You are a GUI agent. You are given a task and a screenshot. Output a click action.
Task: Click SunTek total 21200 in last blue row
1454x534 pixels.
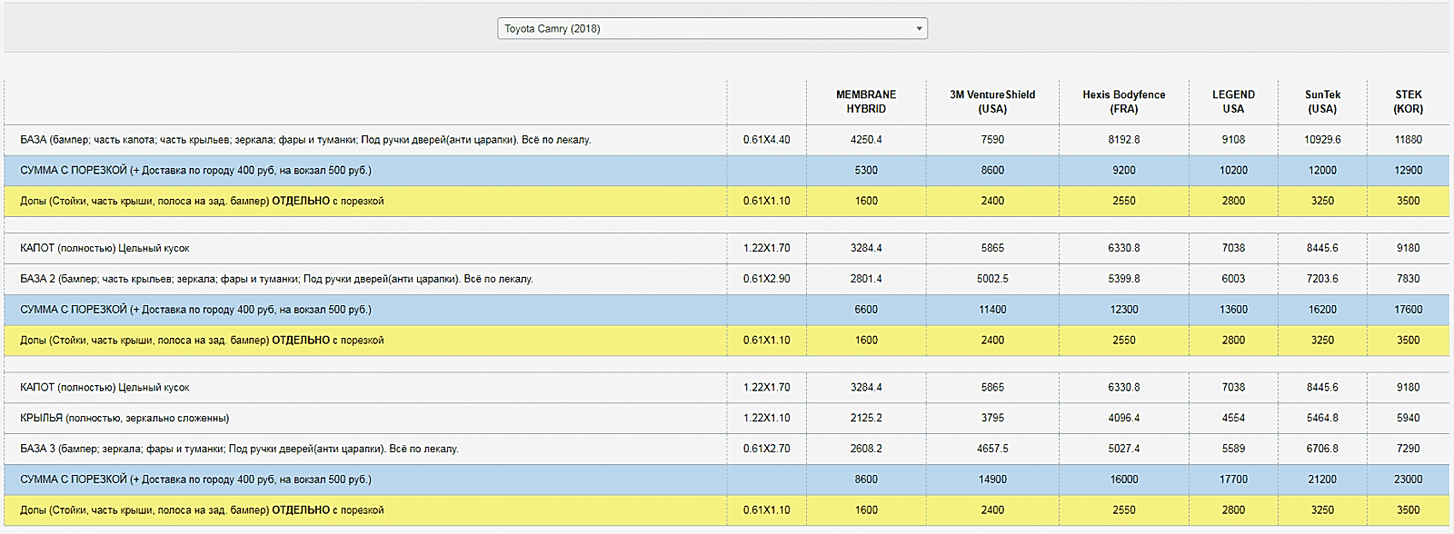click(x=1322, y=480)
